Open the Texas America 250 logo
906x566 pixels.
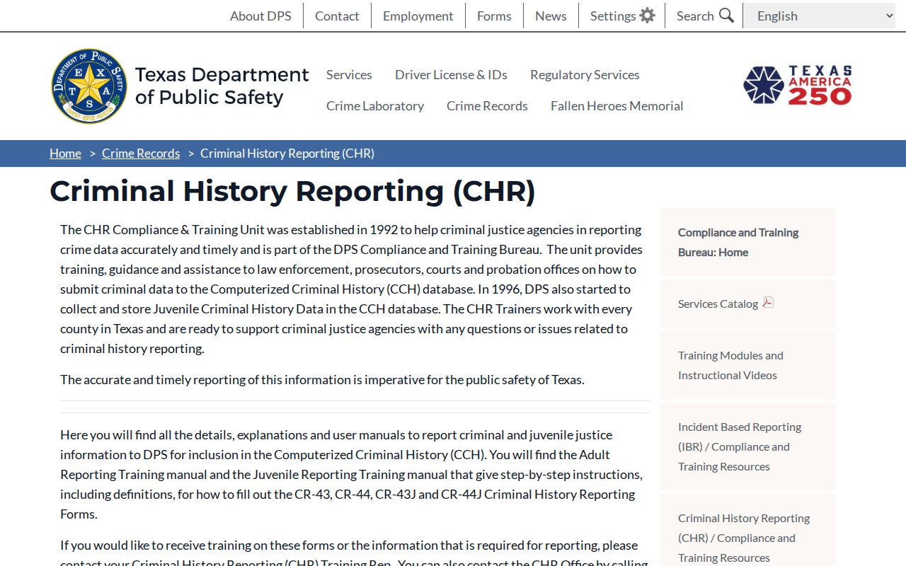coord(798,86)
